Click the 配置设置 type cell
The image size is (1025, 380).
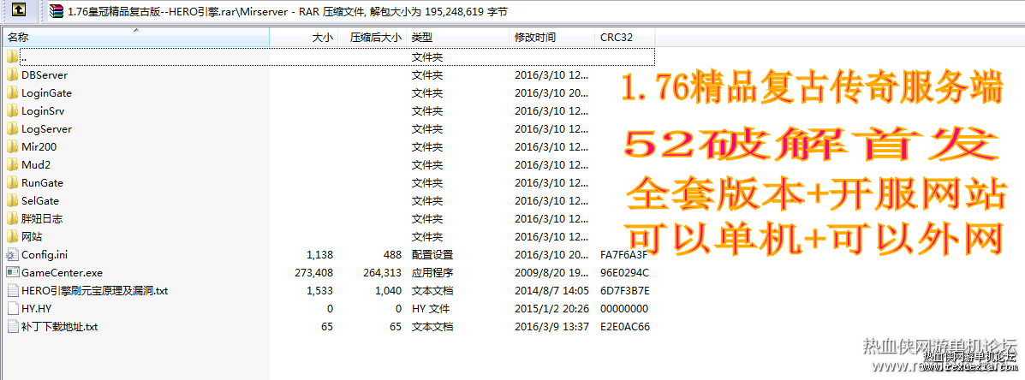(x=432, y=255)
